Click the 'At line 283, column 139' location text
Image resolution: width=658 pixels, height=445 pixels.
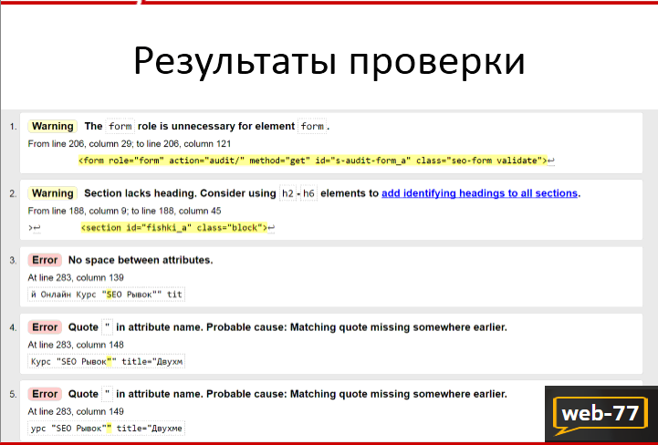coord(76,277)
